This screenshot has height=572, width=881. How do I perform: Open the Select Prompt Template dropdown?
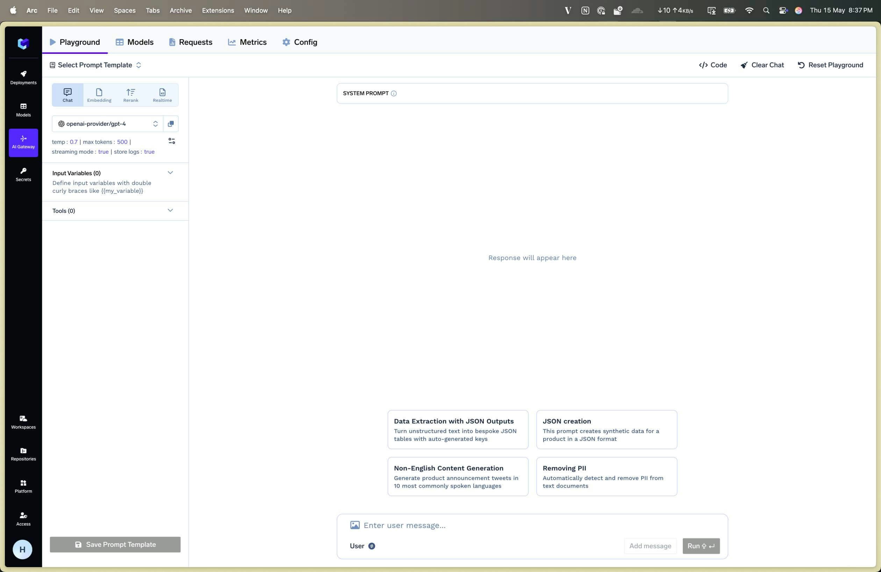coord(95,65)
